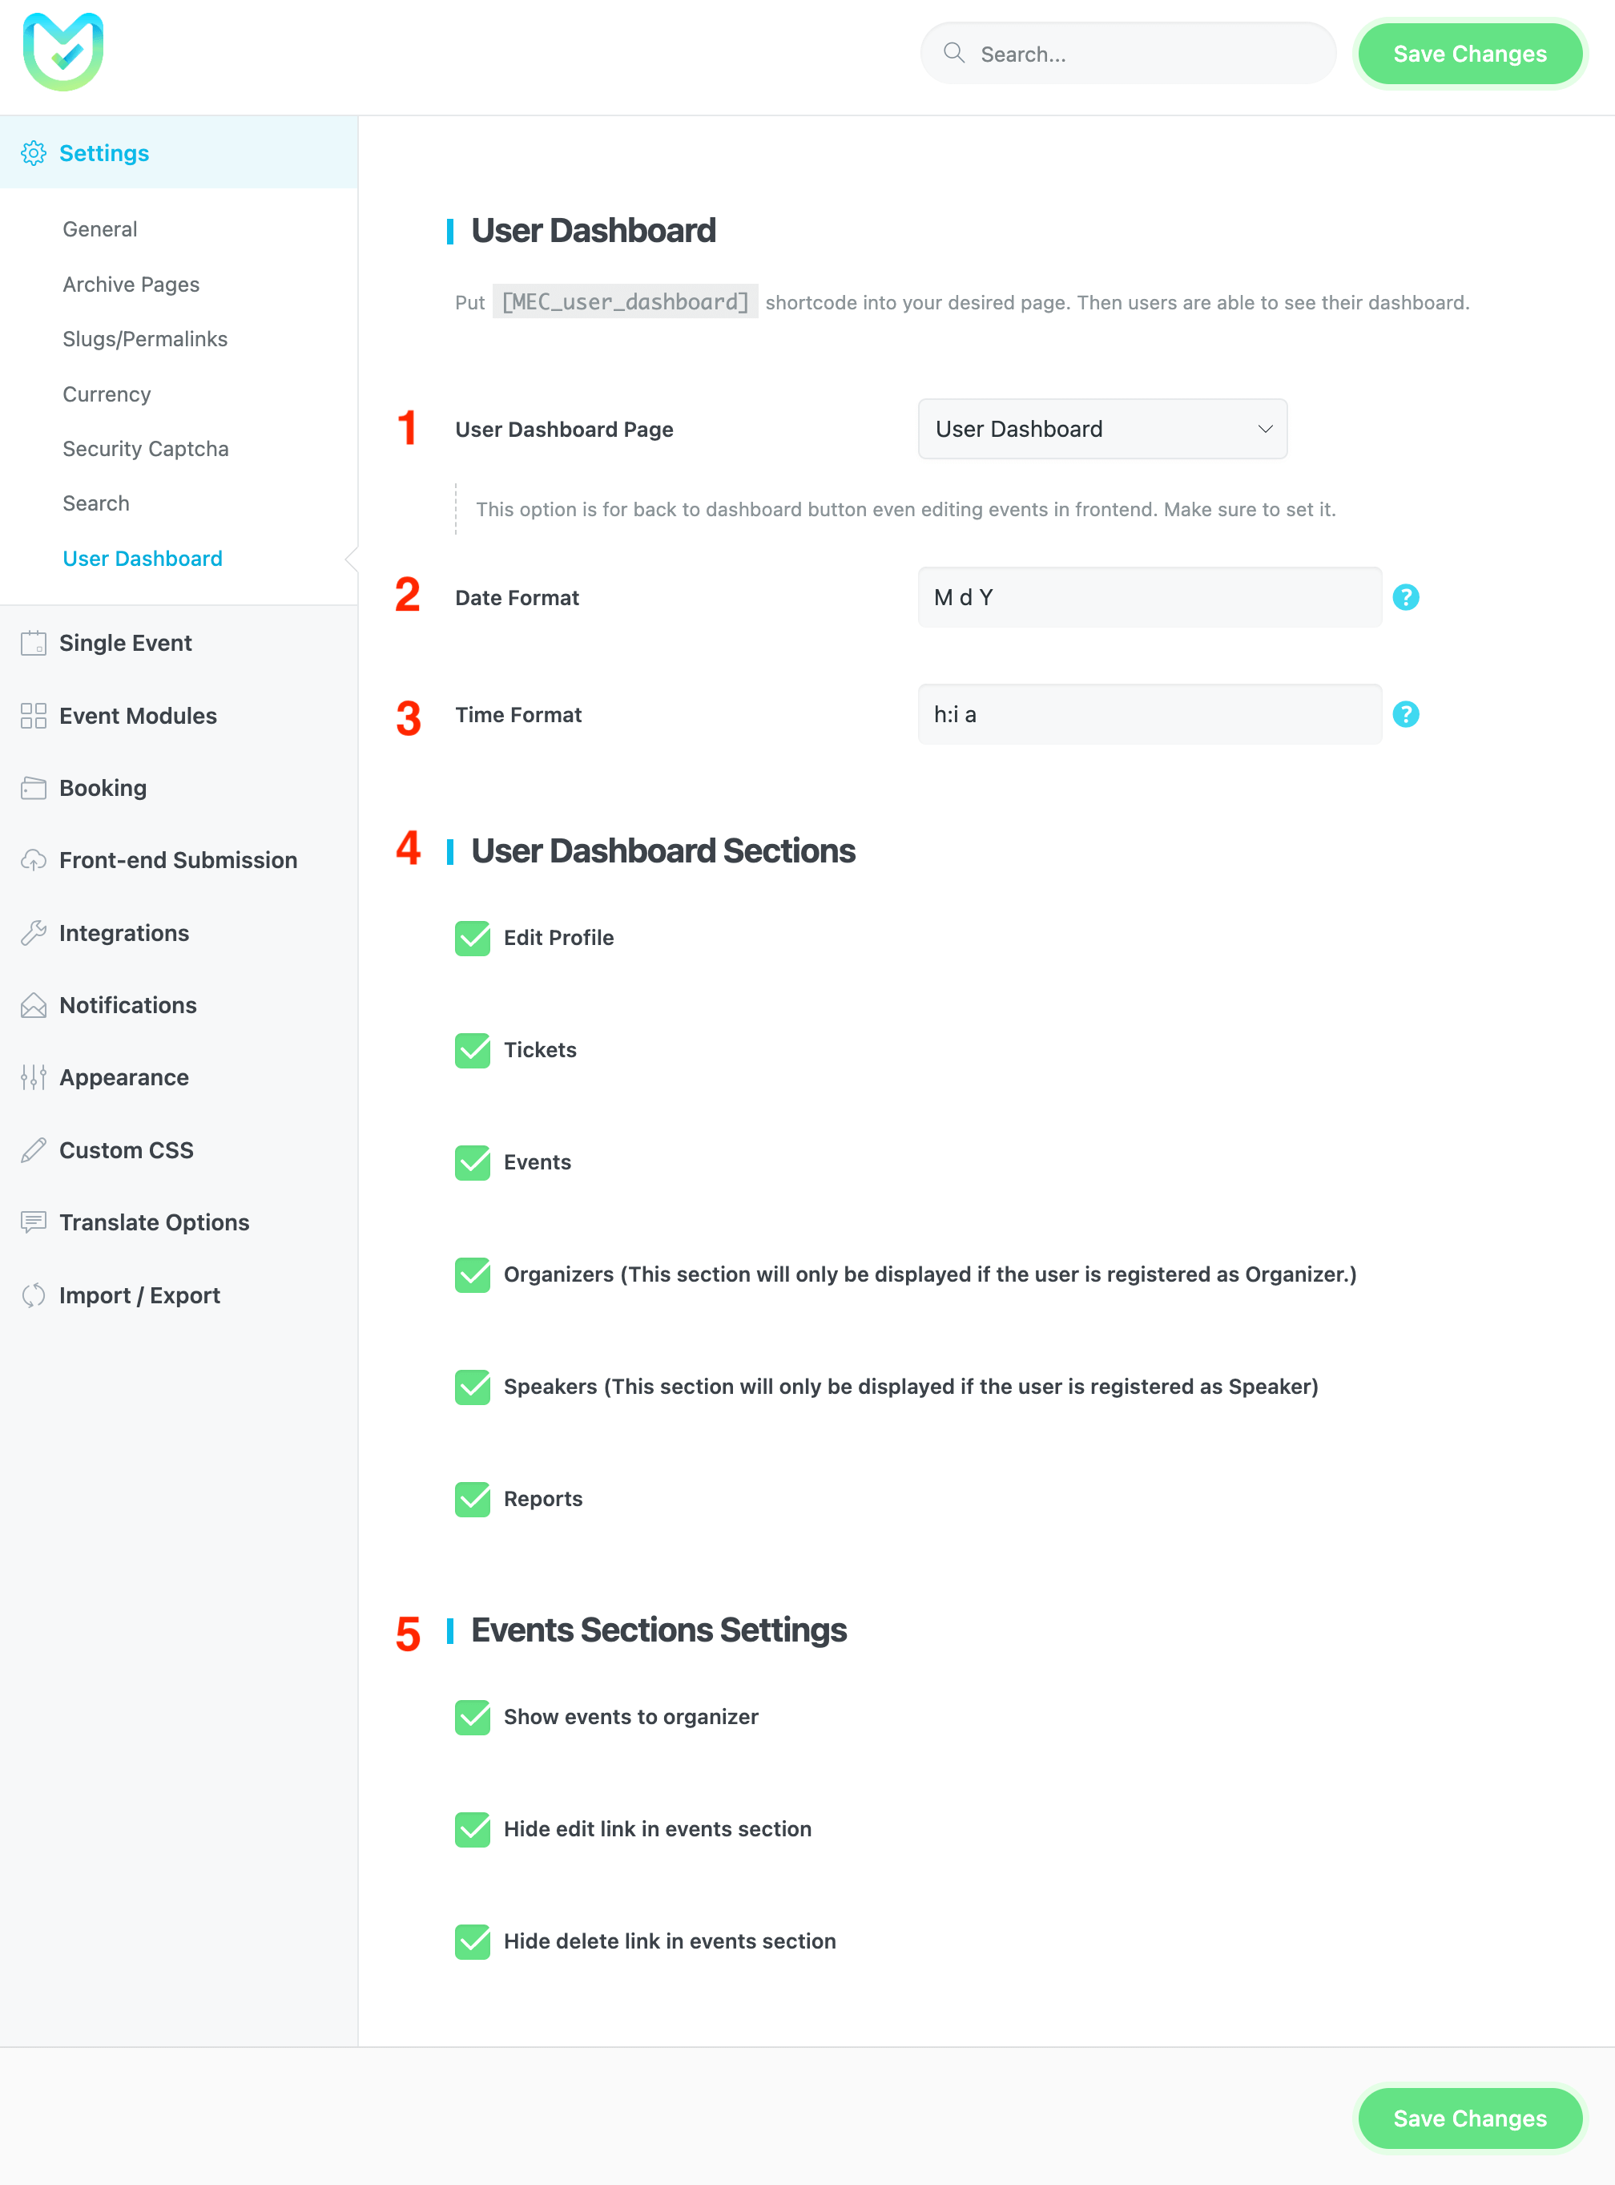1615x2185 pixels.
Task: Open the Date Format help tooltip
Action: pyautogui.click(x=1407, y=596)
